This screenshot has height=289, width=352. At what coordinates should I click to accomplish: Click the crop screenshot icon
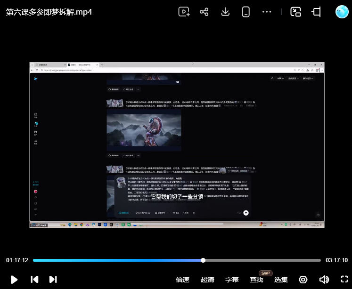click(x=316, y=12)
